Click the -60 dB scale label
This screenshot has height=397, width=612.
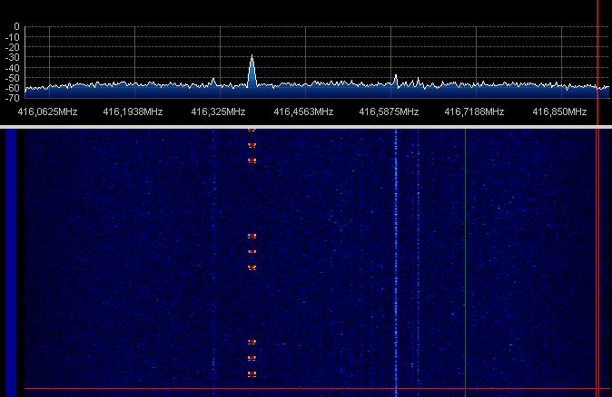pyautogui.click(x=13, y=88)
